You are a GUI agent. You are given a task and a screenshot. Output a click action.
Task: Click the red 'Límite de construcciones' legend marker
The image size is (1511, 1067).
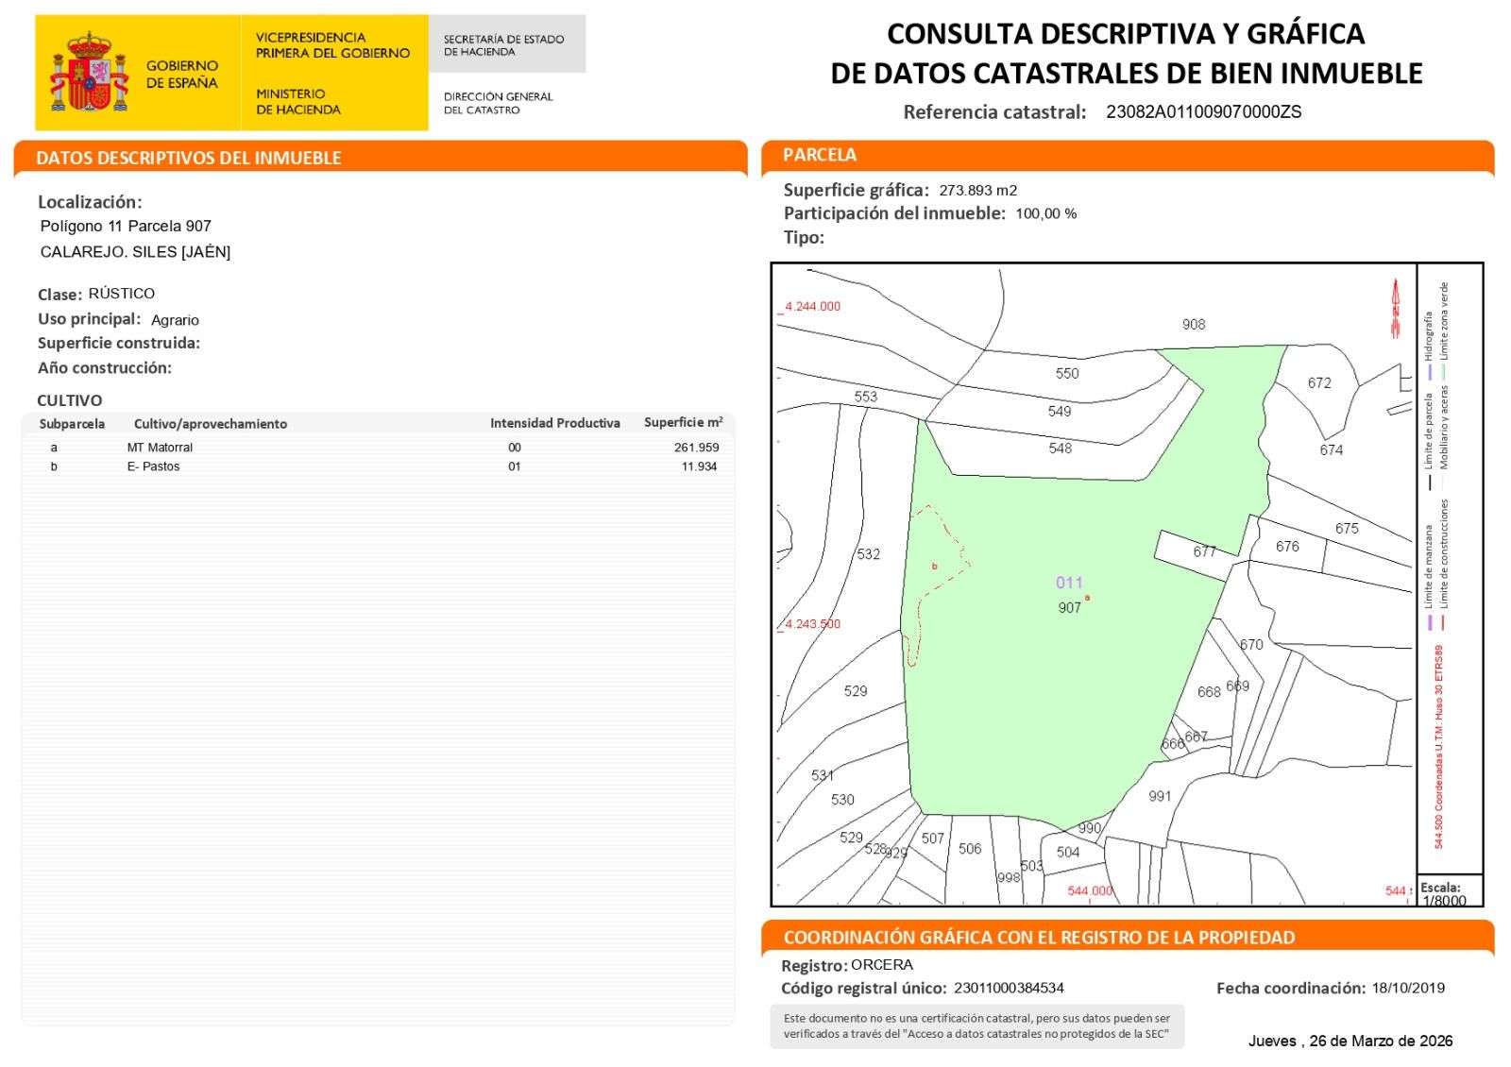point(1444,622)
